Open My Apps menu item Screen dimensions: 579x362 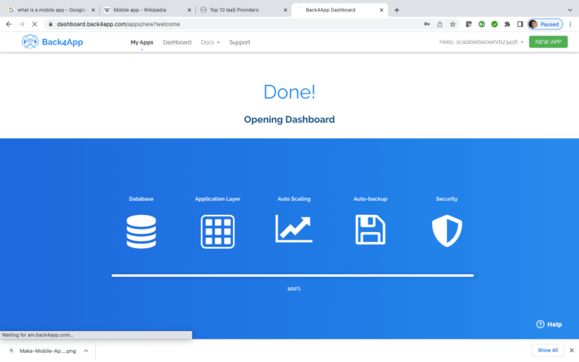point(142,42)
